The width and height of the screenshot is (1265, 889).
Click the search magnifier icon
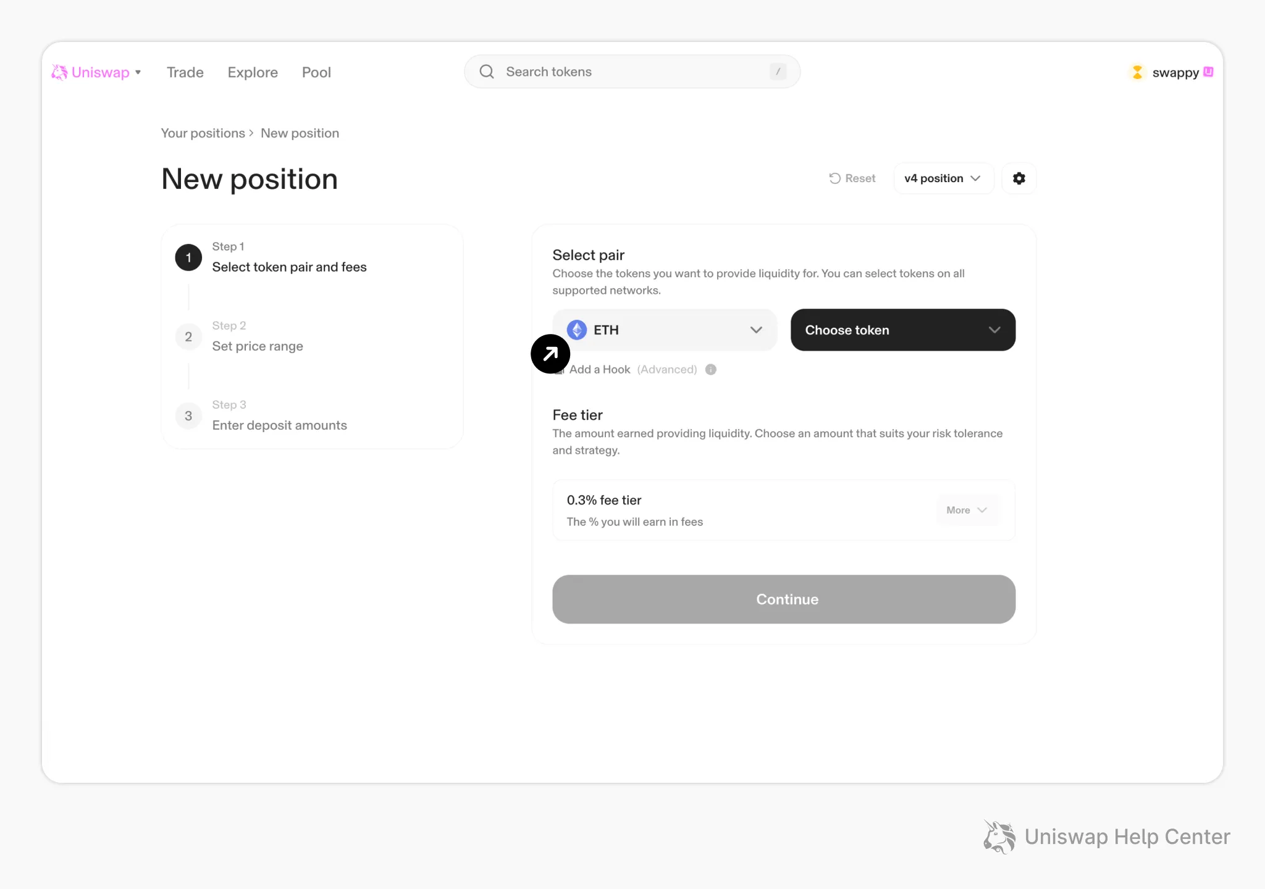[487, 72]
